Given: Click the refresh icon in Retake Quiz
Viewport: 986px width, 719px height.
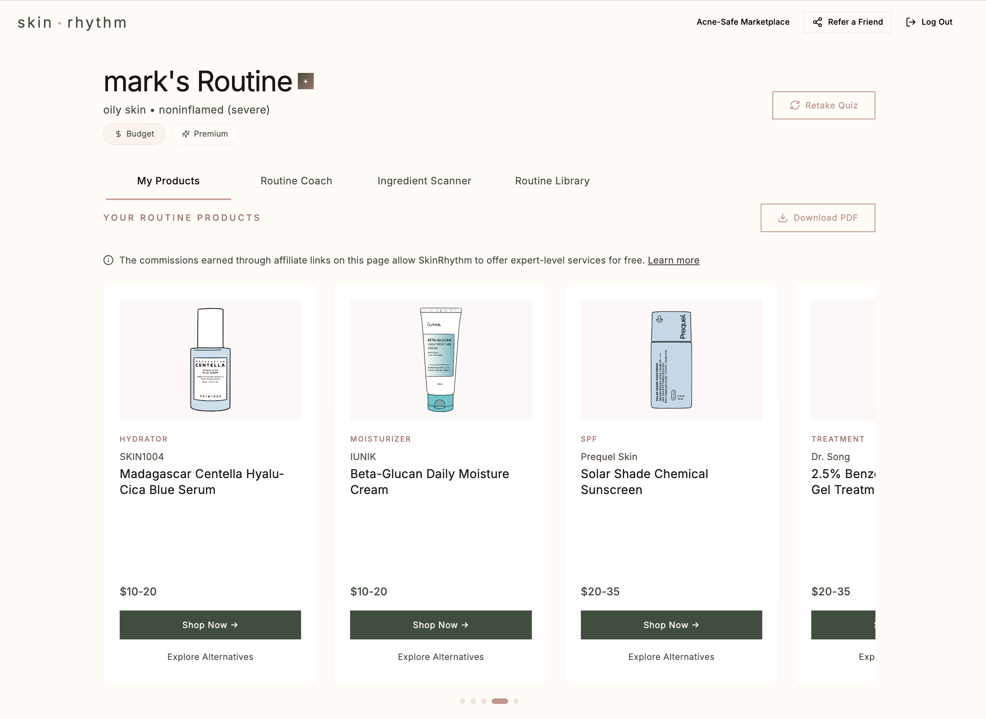Looking at the screenshot, I should click(x=795, y=105).
